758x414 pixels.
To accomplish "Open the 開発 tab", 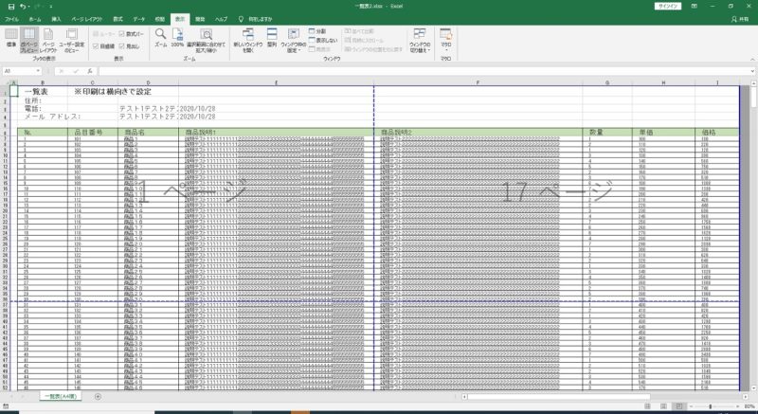I will pos(200,19).
